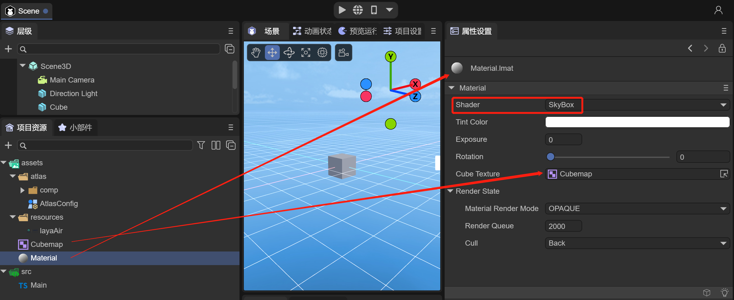Click the Exposure input field
Viewport: 734px width, 300px height.
[x=563, y=140]
